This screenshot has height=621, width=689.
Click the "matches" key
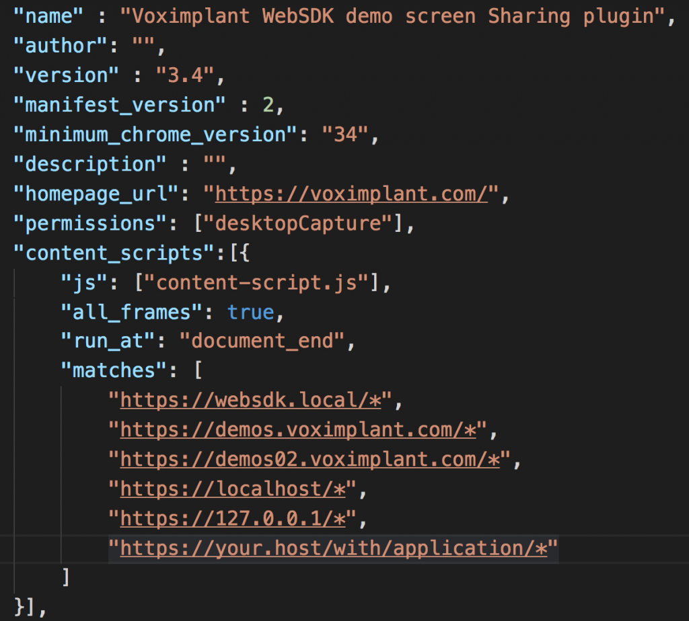(114, 370)
